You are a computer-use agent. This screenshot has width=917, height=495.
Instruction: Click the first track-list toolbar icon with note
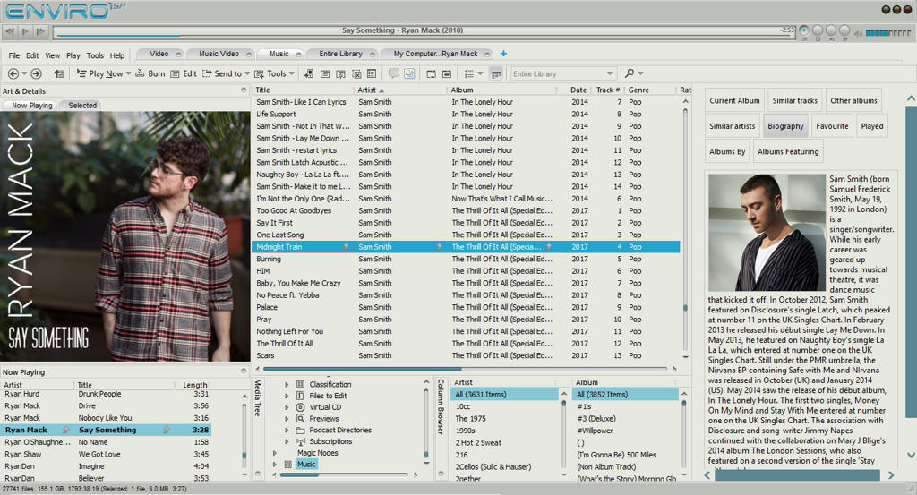pyautogui.click(x=309, y=73)
